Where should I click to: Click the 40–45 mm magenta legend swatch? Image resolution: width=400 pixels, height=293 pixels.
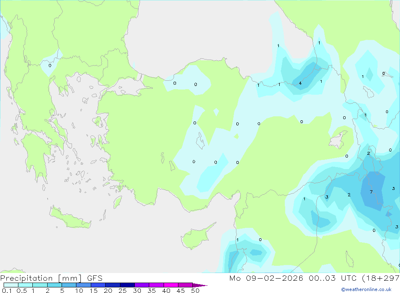tap(171, 285)
